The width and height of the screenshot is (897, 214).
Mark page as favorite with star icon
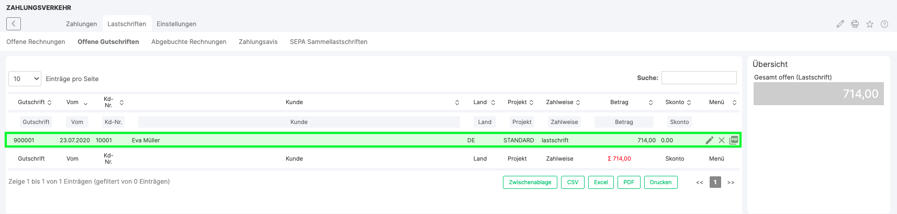[x=869, y=24]
